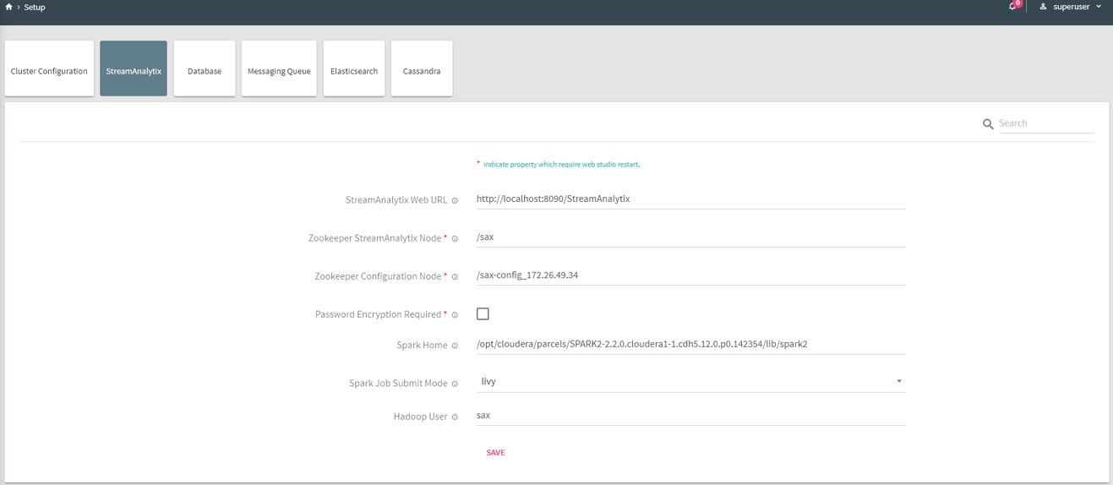Show info for StreamAnalytix Web URL
The width and height of the screenshot is (1113, 485).
[455, 201]
